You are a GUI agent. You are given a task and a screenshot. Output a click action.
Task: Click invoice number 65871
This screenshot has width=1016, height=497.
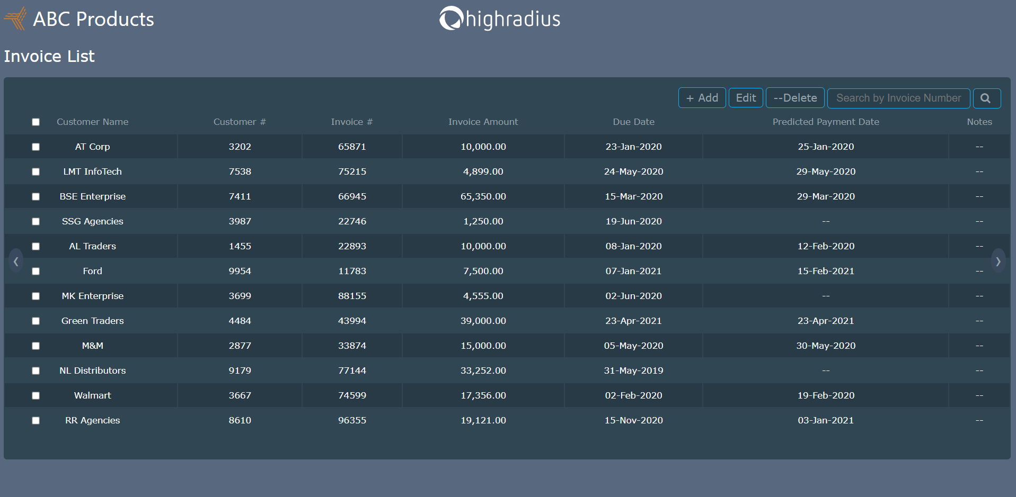click(x=352, y=147)
